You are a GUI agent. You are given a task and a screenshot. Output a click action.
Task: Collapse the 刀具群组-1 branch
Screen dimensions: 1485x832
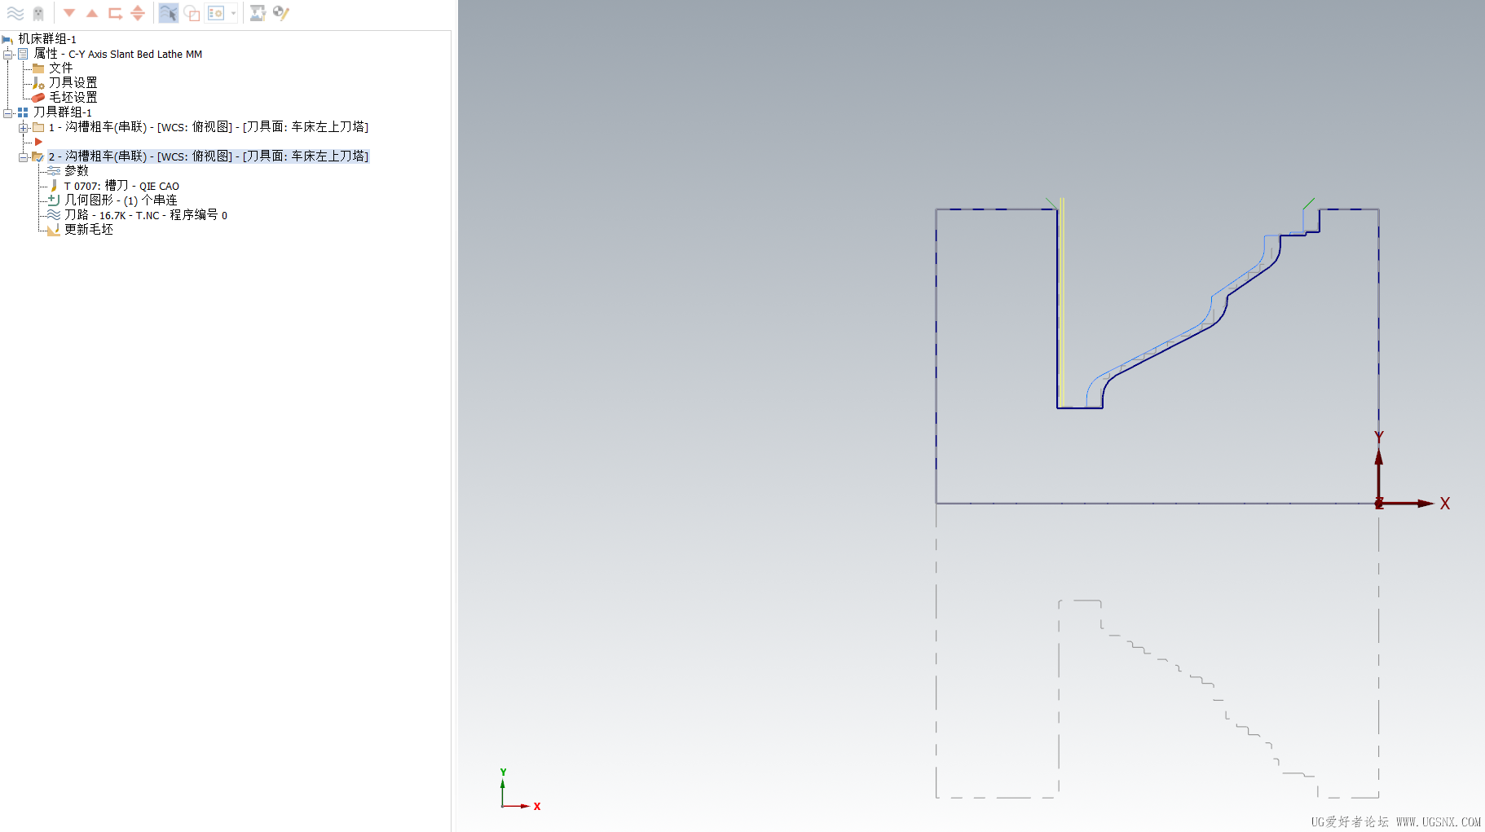8,113
